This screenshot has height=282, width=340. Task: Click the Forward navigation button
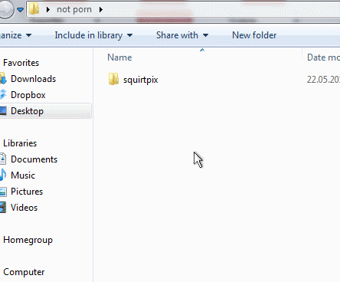click(x=6, y=10)
